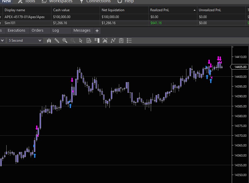Open the Messages tab
The height and width of the screenshot is (183, 249).
(82, 30)
